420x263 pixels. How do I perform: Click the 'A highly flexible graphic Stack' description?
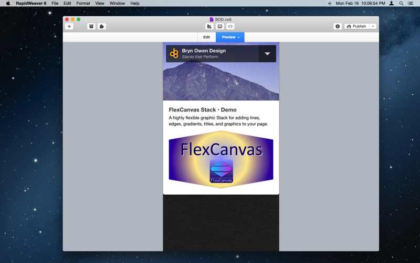[218, 121]
